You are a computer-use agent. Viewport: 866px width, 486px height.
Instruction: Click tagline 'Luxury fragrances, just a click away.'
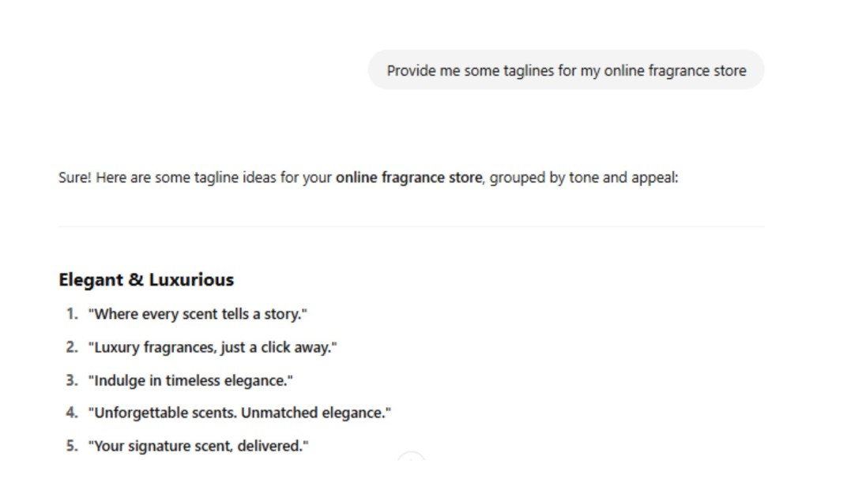[213, 347]
